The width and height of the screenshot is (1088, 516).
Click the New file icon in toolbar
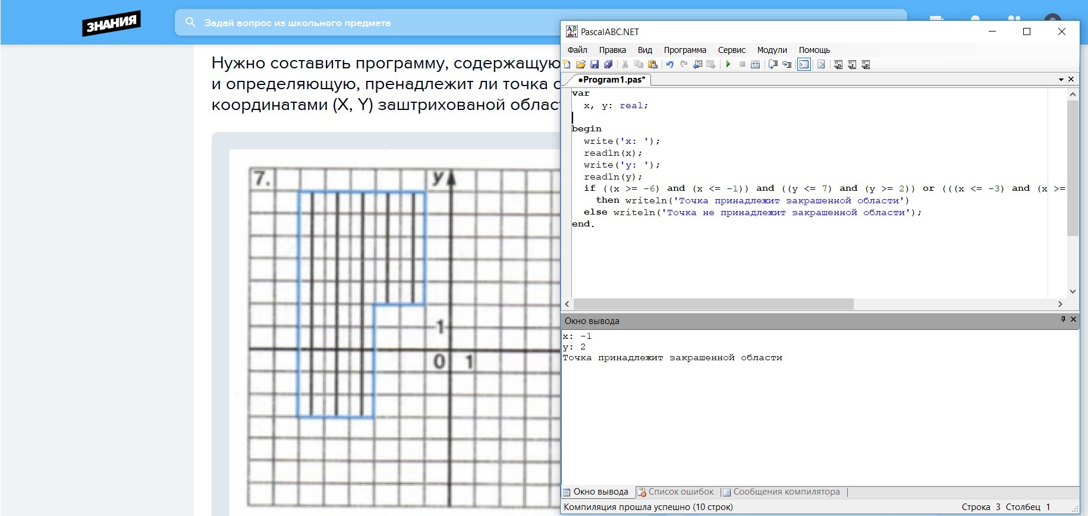point(567,64)
